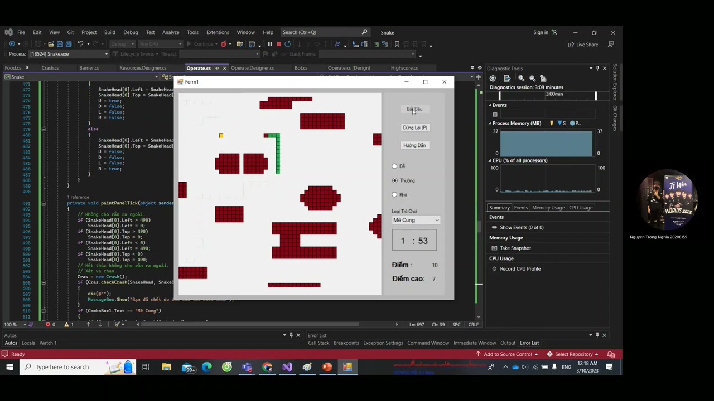Click the Live Share button
Screen dimensions: 714x401
click(x=583, y=45)
